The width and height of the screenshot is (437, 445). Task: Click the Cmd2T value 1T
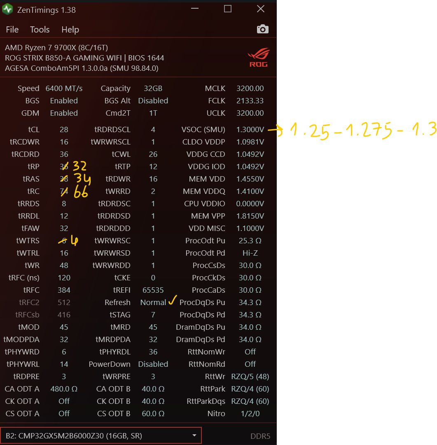[153, 113]
